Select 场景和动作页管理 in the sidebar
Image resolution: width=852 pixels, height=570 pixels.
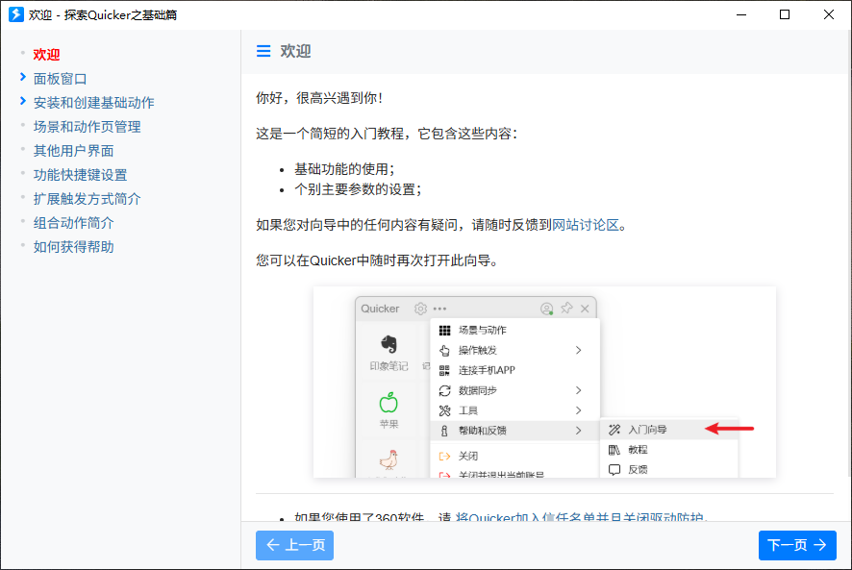pos(87,126)
